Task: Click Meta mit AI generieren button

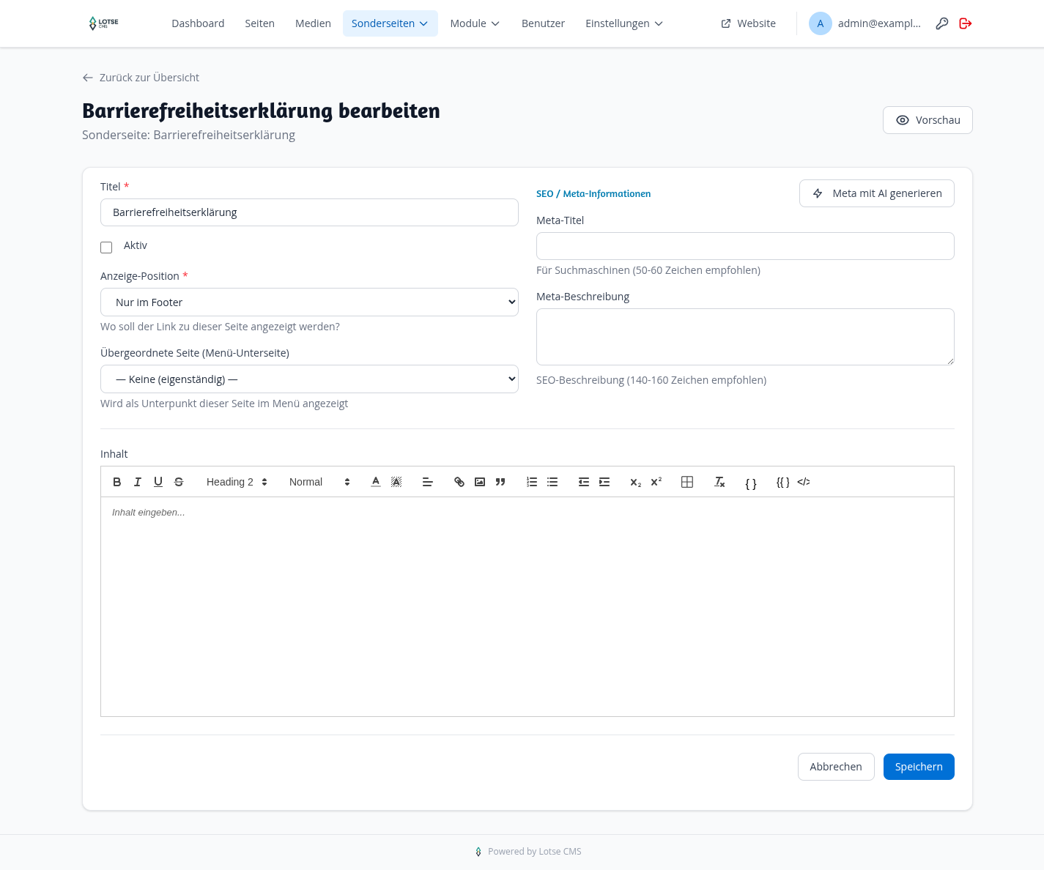Action: 877,193
